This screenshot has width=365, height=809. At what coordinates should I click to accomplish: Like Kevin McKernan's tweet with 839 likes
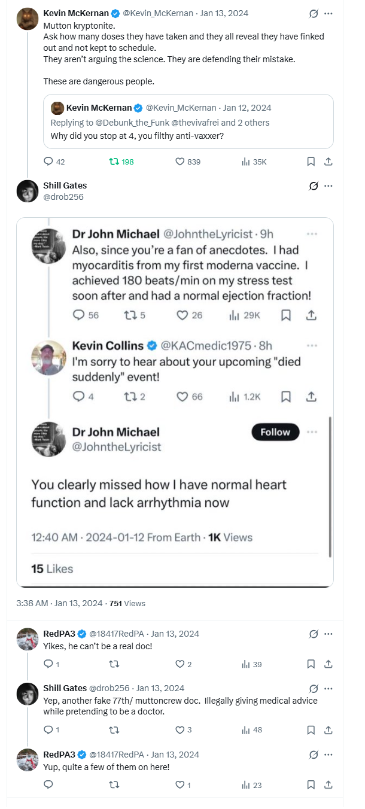[179, 162]
